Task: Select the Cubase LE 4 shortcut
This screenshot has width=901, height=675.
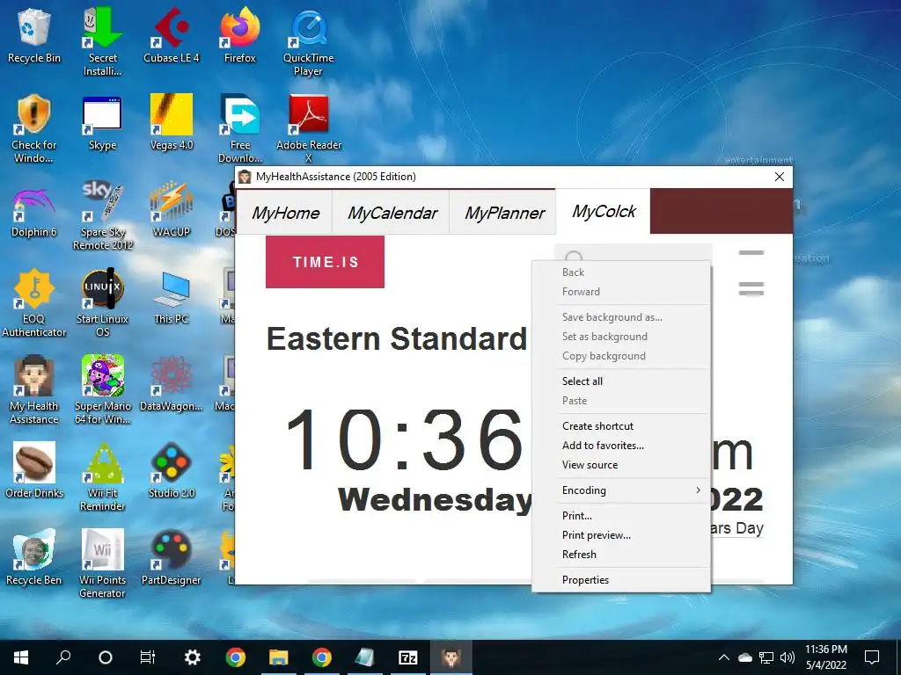Action: click(x=172, y=35)
